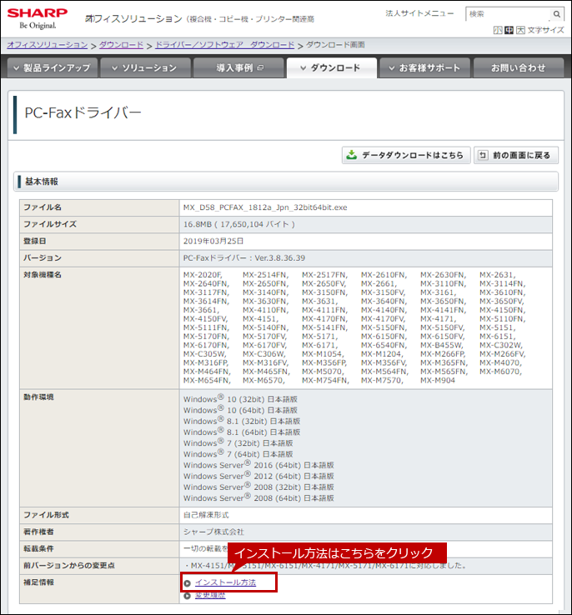Click Windows 7 (64bit) 日本語版 entry
Image resolution: width=572 pixels, height=615 pixels.
click(x=238, y=454)
